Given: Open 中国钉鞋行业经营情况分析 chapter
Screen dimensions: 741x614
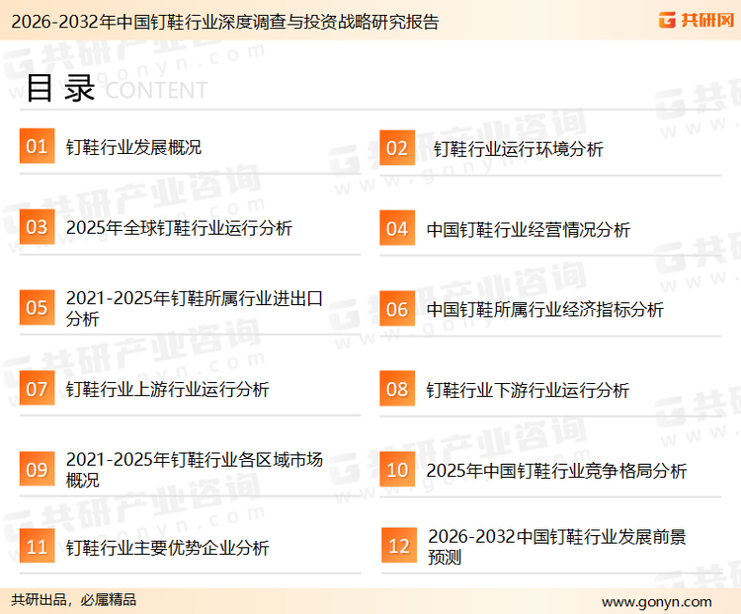Looking at the screenshot, I should [x=528, y=230].
